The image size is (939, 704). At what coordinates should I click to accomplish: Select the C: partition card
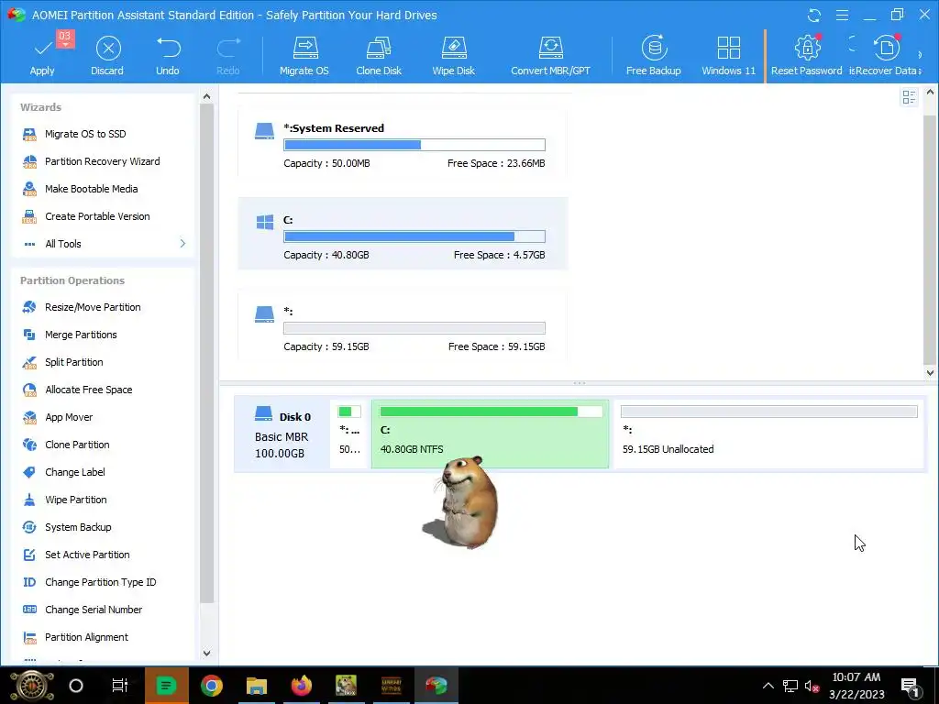click(x=403, y=234)
